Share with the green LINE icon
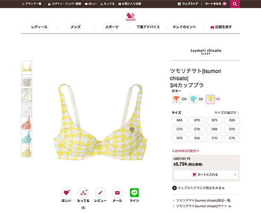 pyautogui.click(x=134, y=193)
